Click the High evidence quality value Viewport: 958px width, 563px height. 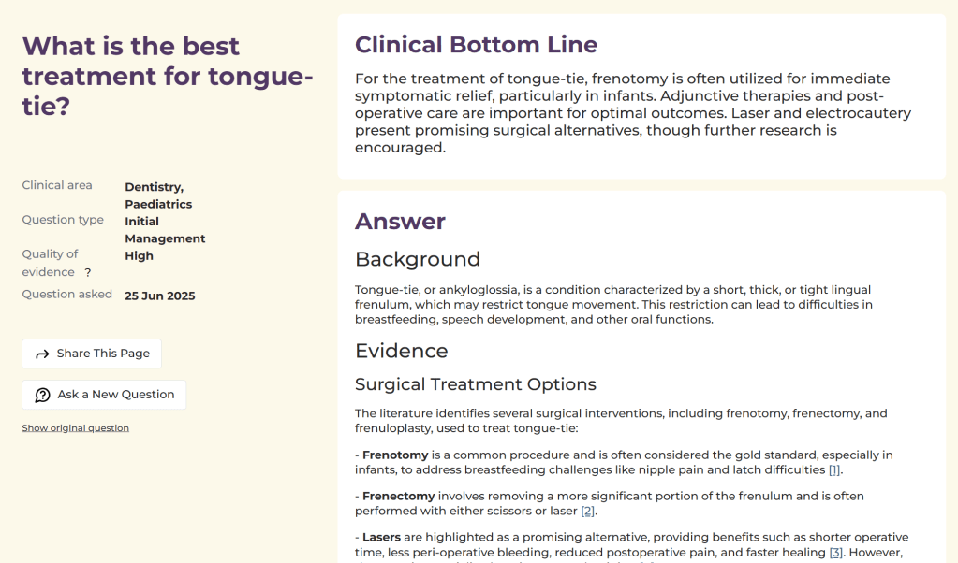(x=139, y=256)
